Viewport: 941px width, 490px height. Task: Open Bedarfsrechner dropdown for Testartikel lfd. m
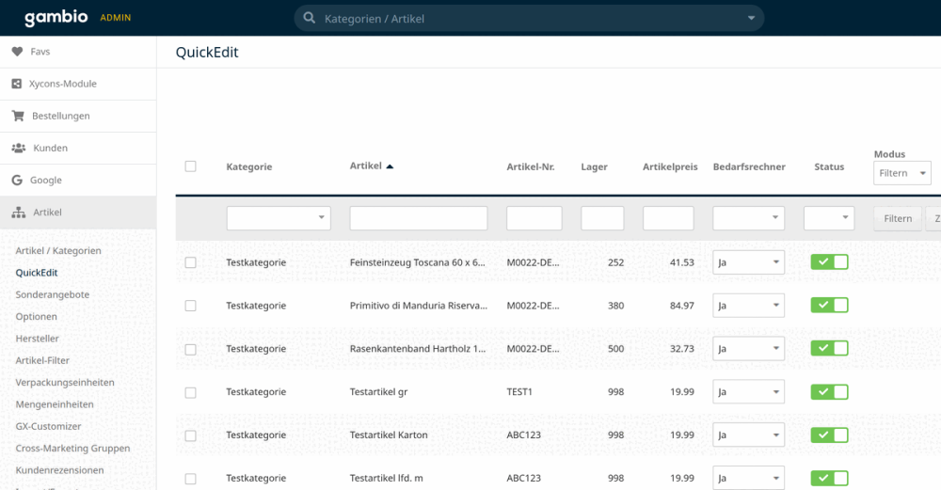pyautogui.click(x=748, y=478)
